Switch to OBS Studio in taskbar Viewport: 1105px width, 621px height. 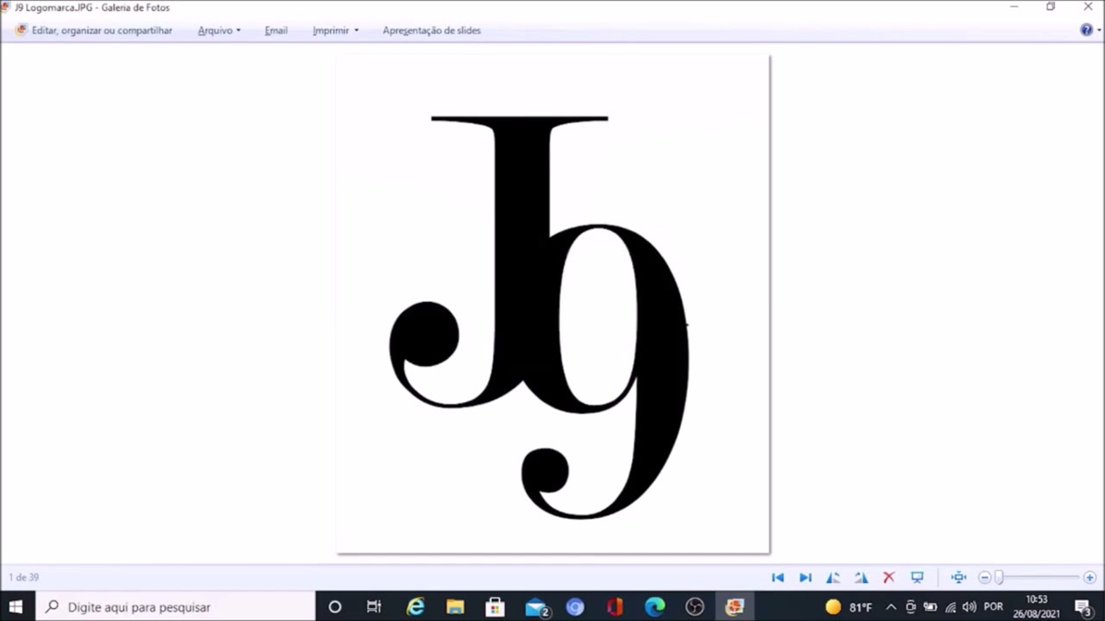click(x=695, y=607)
